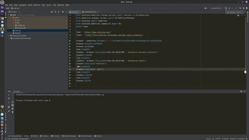Select Scratches and Consoles node
Screen dimensions: 249x140
click(21, 38)
